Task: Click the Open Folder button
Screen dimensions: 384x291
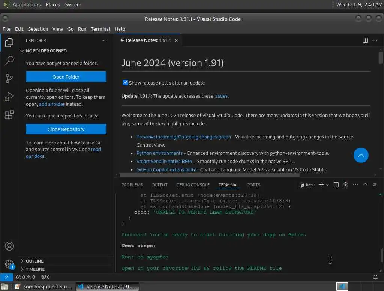Action: coord(66,77)
